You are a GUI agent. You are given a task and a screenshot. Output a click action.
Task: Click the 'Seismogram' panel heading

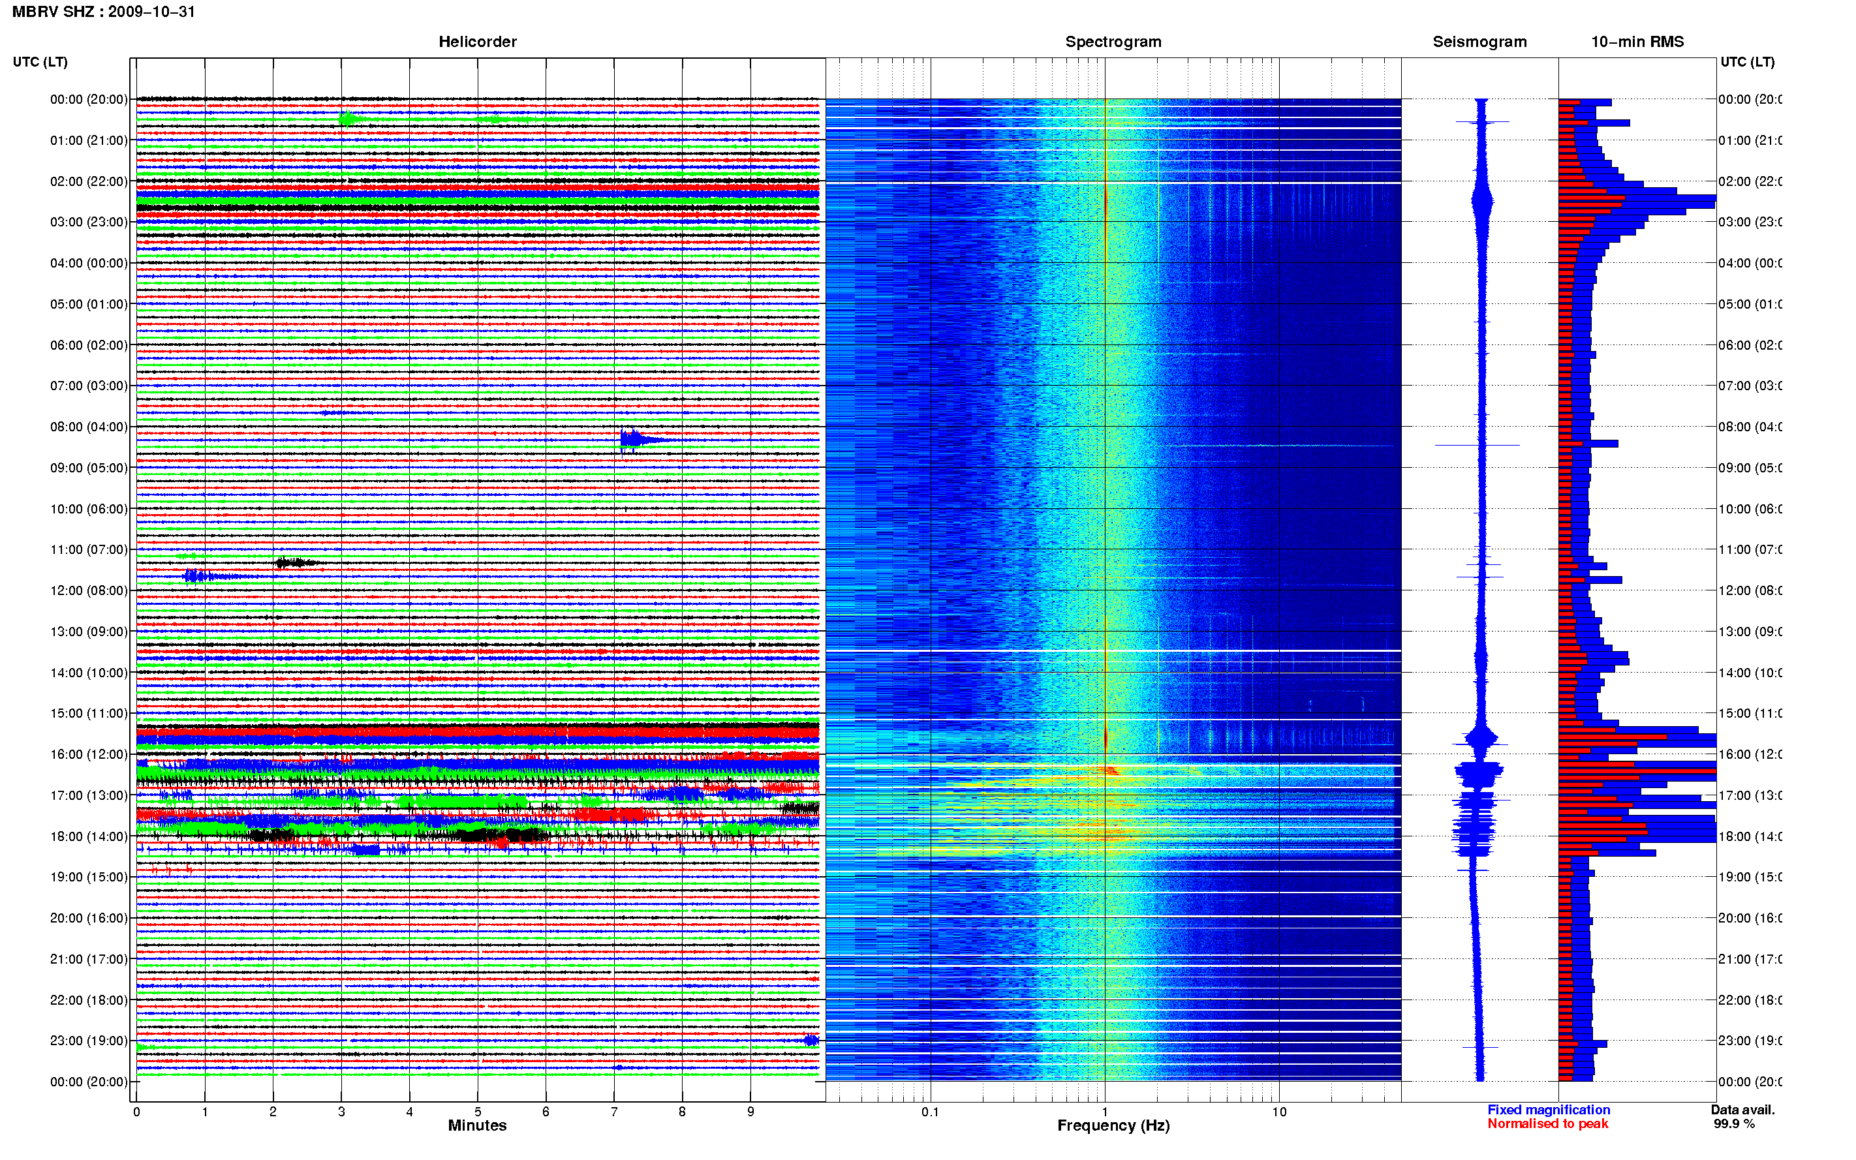tap(1479, 42)
